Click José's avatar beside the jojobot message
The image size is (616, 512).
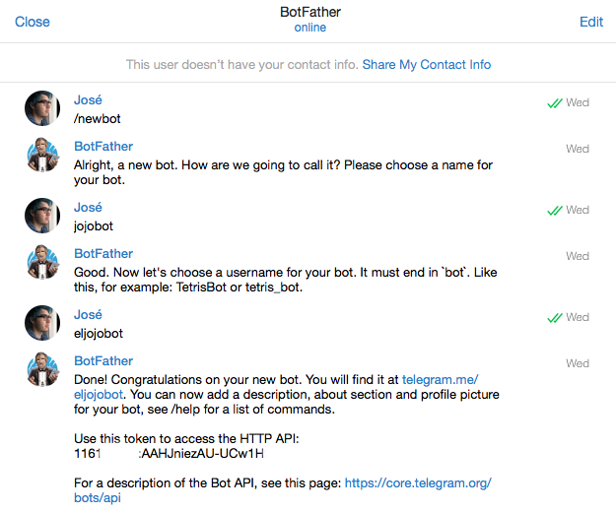pos(42,216)
